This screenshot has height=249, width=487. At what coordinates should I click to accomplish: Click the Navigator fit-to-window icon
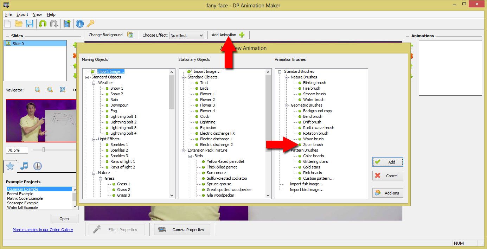pos(63,90)
